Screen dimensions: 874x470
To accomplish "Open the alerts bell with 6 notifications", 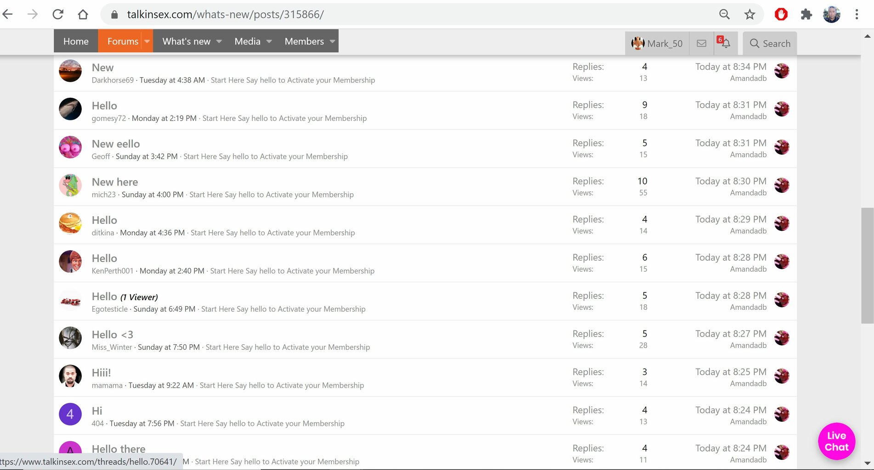I will [725, 44].
